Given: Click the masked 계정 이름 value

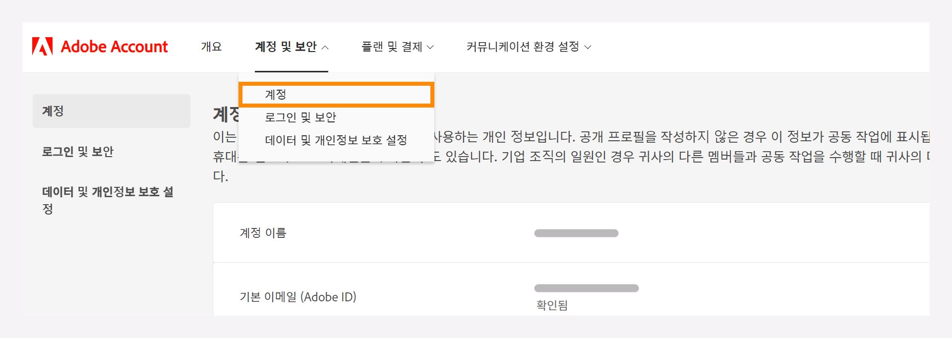Looking at the screenshot, I should tap(576, 232).
